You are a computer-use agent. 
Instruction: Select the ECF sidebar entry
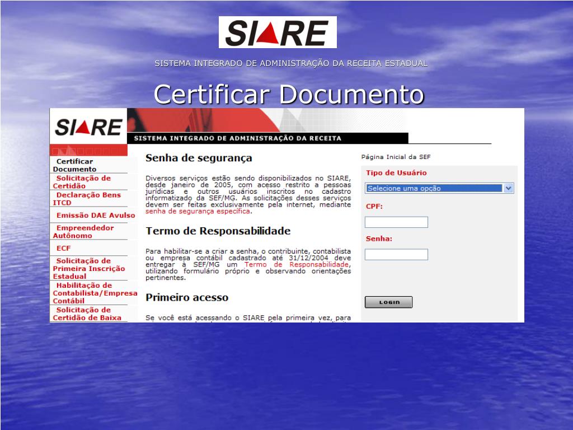[x=64, y=248]
